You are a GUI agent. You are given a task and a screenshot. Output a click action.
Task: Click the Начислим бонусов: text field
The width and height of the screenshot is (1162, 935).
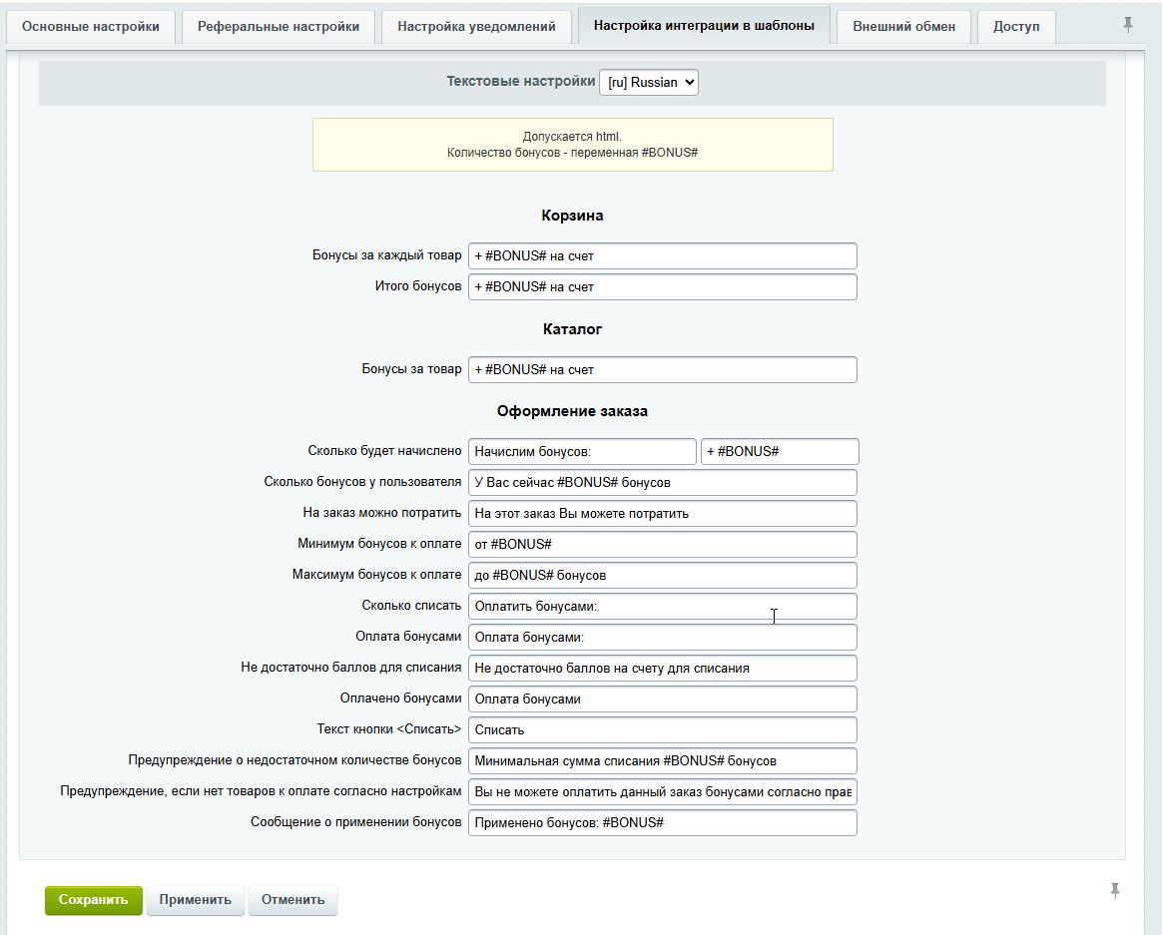582,452
